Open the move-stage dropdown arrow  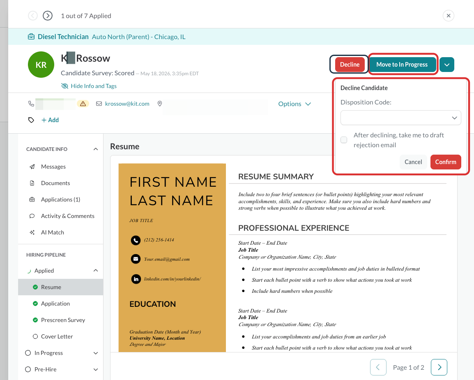coord(447,65)
